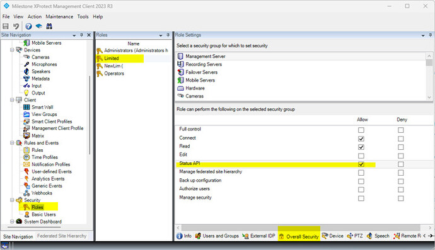The image size is (435, 250).
Task: Expand the System Dashboard tree node
Action: coord(12,222)
